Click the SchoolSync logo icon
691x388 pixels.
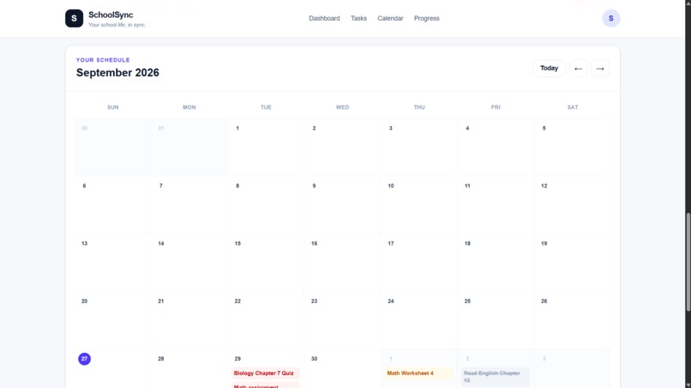tap(74, 19)
